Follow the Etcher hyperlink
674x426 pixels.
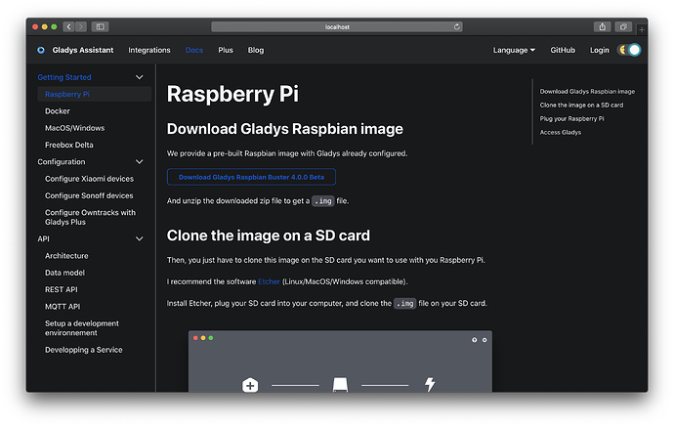[x=269, y=281]
